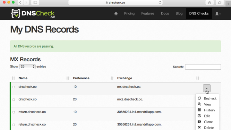The width and height of the screenshot is (231, 130).
Task: Click name dnscheck.co in mx2.dnscheck.co. row
Action: coord(28,99)
